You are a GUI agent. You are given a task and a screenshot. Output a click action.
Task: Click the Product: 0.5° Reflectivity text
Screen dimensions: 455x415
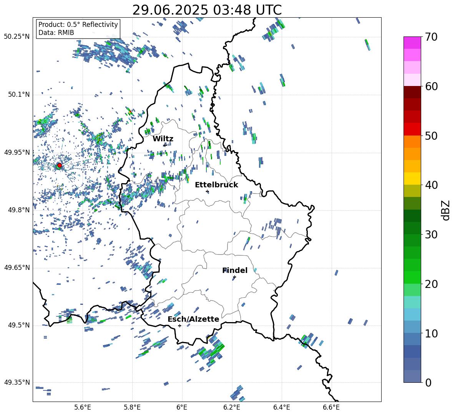pyautogui.click(x=78, y=25)
